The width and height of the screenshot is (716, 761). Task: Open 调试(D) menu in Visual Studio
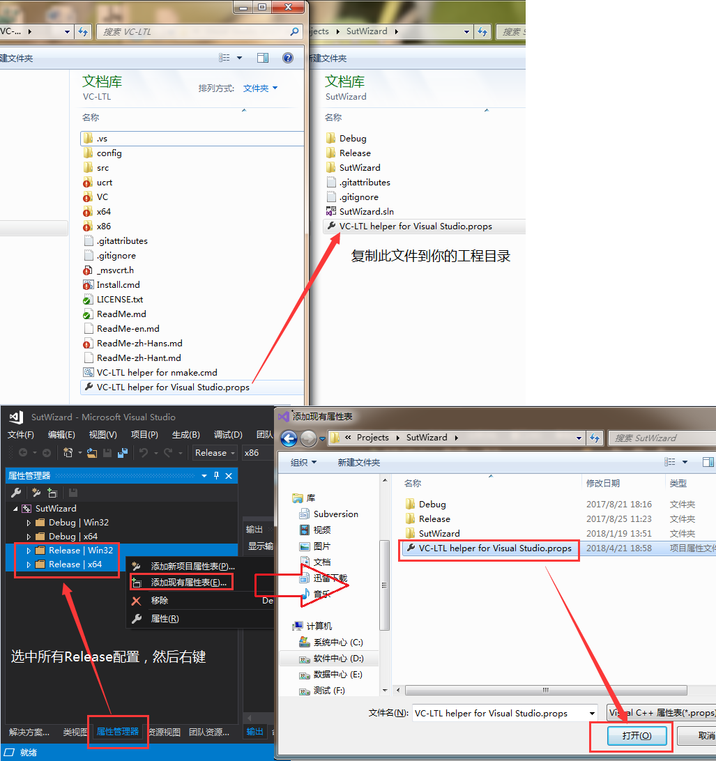pos(228,435)
